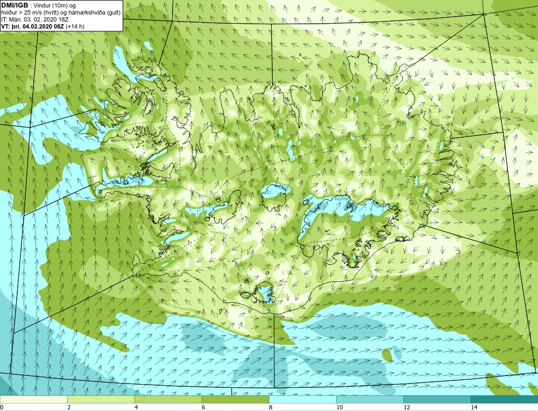Click the 'hviður > 25 m/s (hvítt)' text
Image resolution: width=538 pixels, height=411 pixels.
tap(30, 13)
